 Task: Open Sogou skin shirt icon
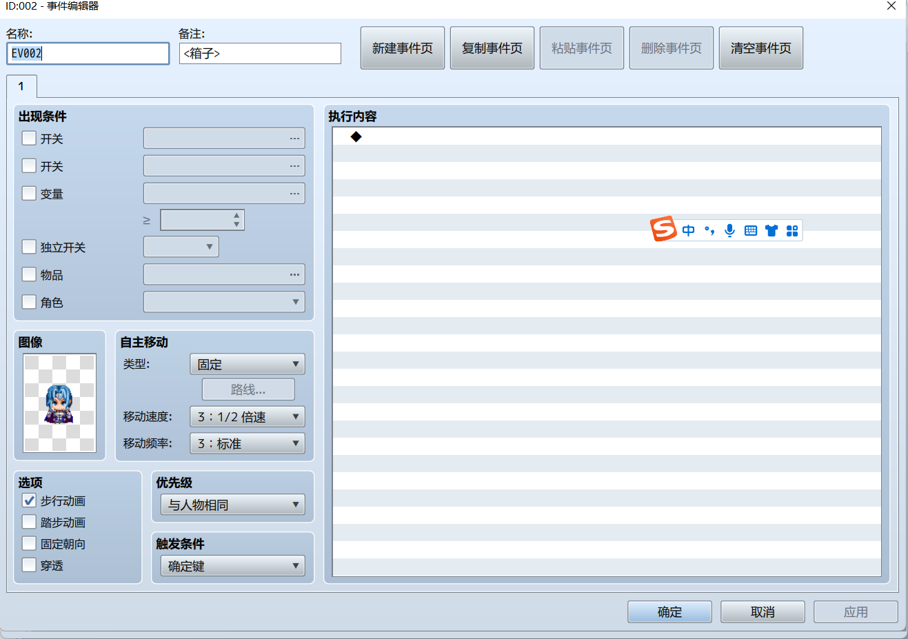(771, 230)
